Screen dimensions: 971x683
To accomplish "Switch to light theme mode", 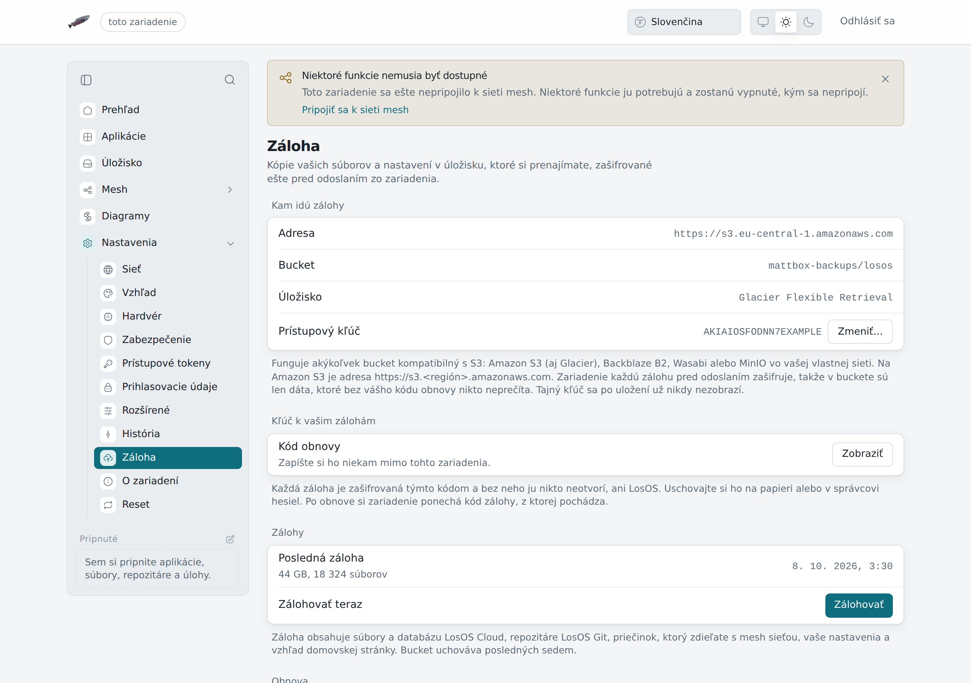I will point(786,22).
